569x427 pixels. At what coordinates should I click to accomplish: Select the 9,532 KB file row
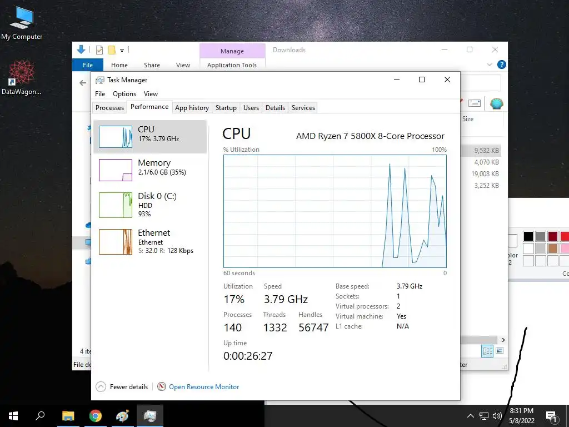(x=481, y=150)
